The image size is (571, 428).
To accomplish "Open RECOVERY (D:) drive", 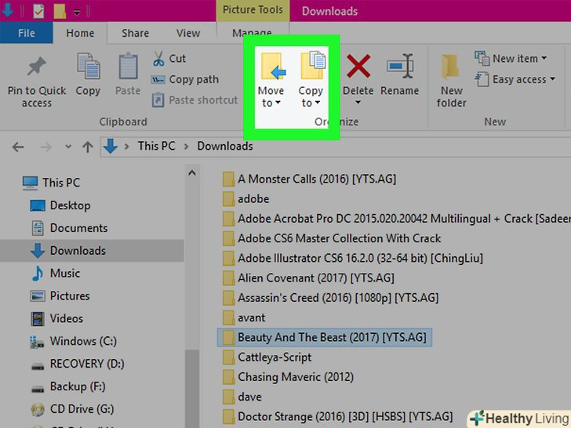I will (x=78, y=364).
